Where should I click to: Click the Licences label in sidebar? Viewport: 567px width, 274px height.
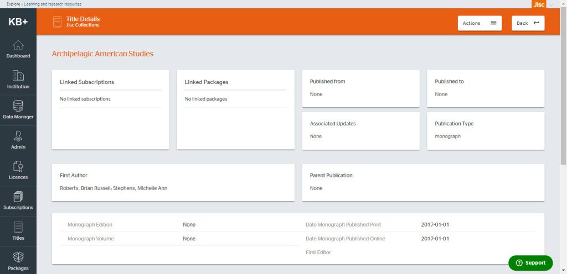(x=18, y=177)
